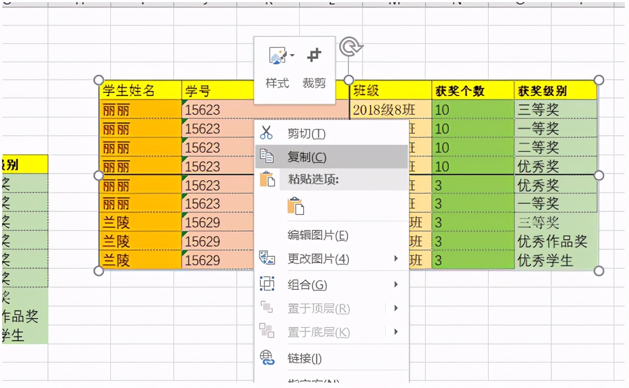Screen dimensions: 629x388
Task: Click the 2018级8班 cell
Action: click(391, 109)
